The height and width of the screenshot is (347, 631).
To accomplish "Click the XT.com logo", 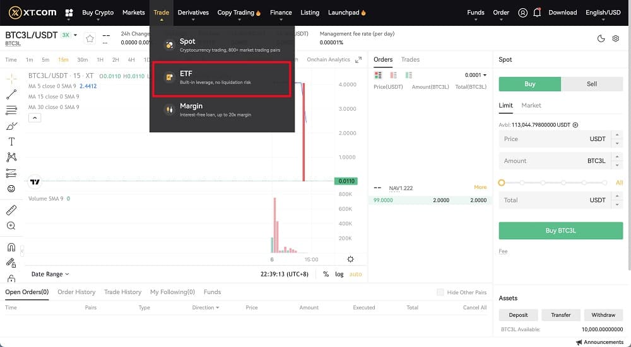I will coord(33,13).
